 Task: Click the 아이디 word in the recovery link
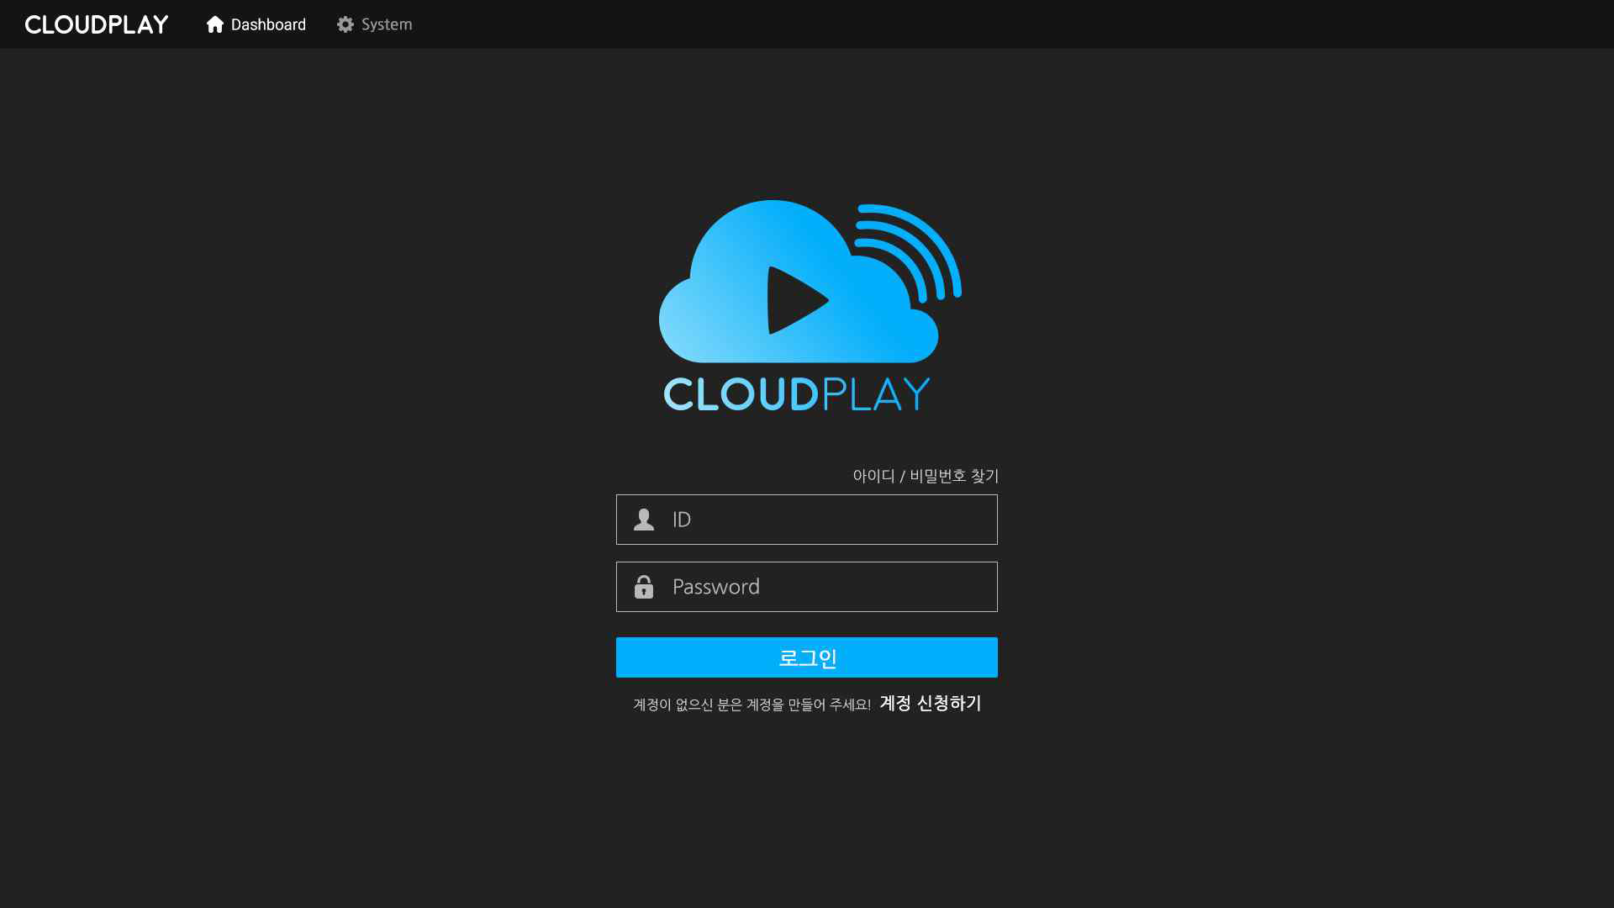click(873, 476)
